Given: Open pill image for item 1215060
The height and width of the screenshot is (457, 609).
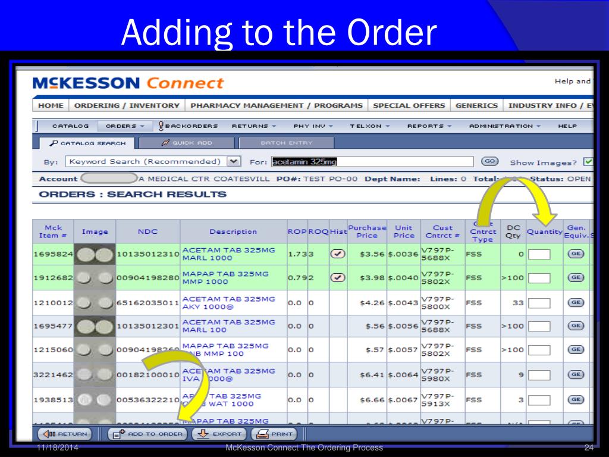Looking at the screenshot, I should (x=95, y=350).
